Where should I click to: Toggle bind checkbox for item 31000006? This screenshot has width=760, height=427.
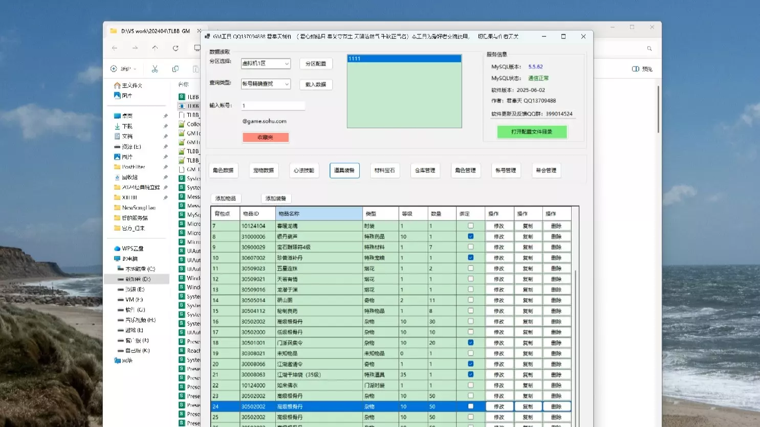[x=470, y=236]
